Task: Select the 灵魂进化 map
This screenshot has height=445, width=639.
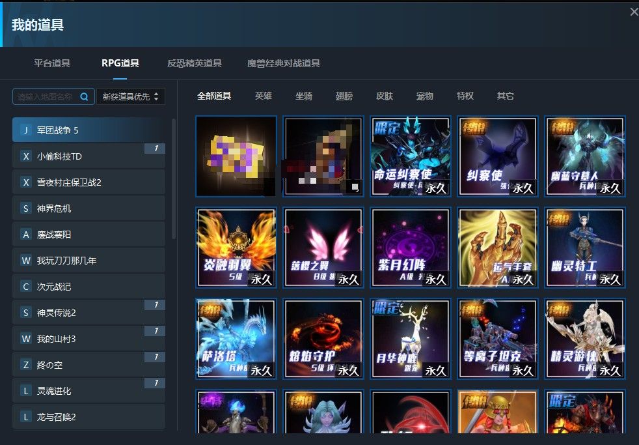Action: click(89, 391)
